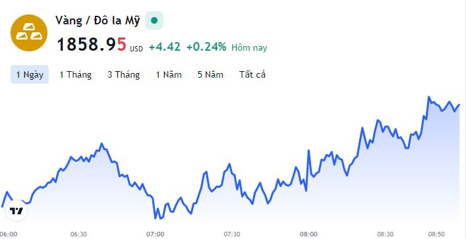Click the chart peak near 08:50

point(429,97)
